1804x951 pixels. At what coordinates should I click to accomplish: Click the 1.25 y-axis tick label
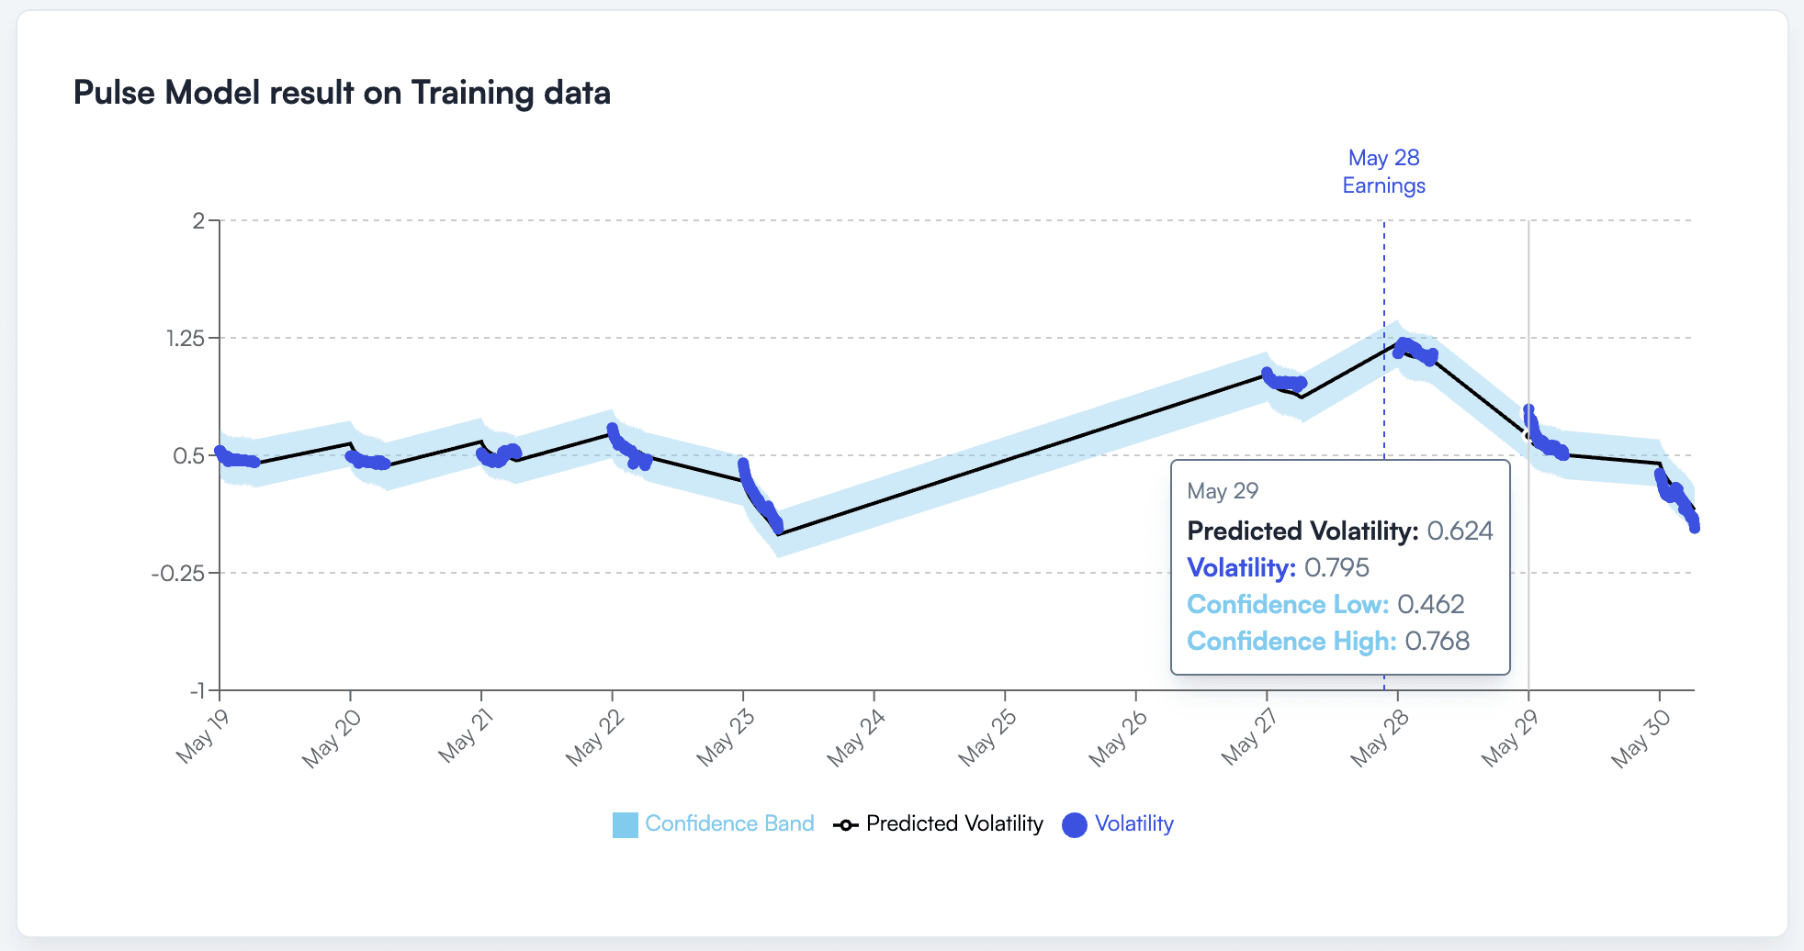186,338
